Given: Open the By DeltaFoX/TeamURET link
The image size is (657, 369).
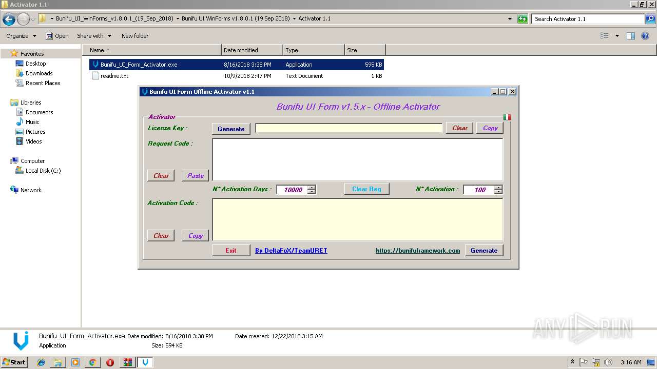Looking at the screenshot, I should tap(291, 251).
